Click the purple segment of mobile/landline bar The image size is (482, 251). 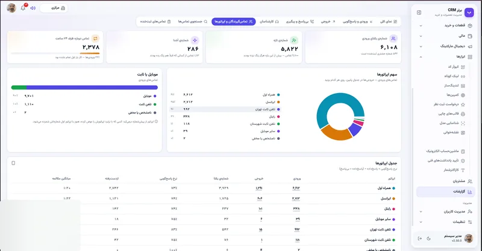(x=92, y=87)
